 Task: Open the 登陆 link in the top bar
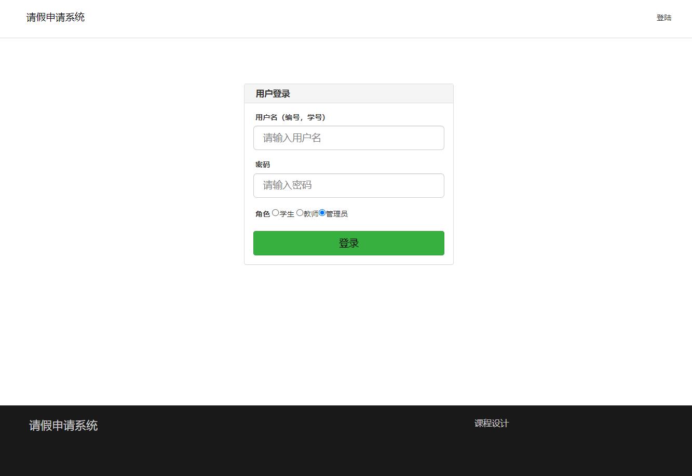click(x=664, y=17)
